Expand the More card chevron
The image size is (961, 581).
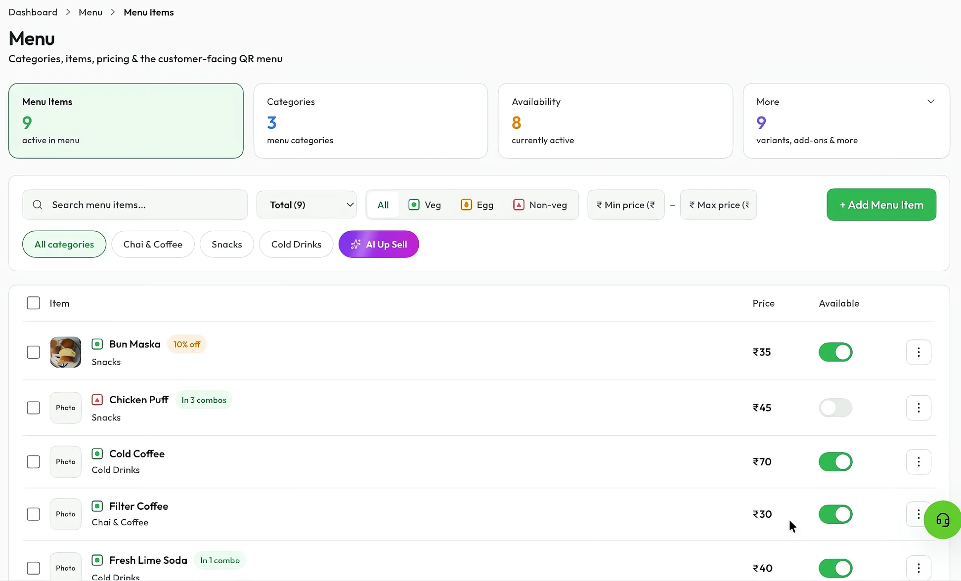[x=931, y=101]
